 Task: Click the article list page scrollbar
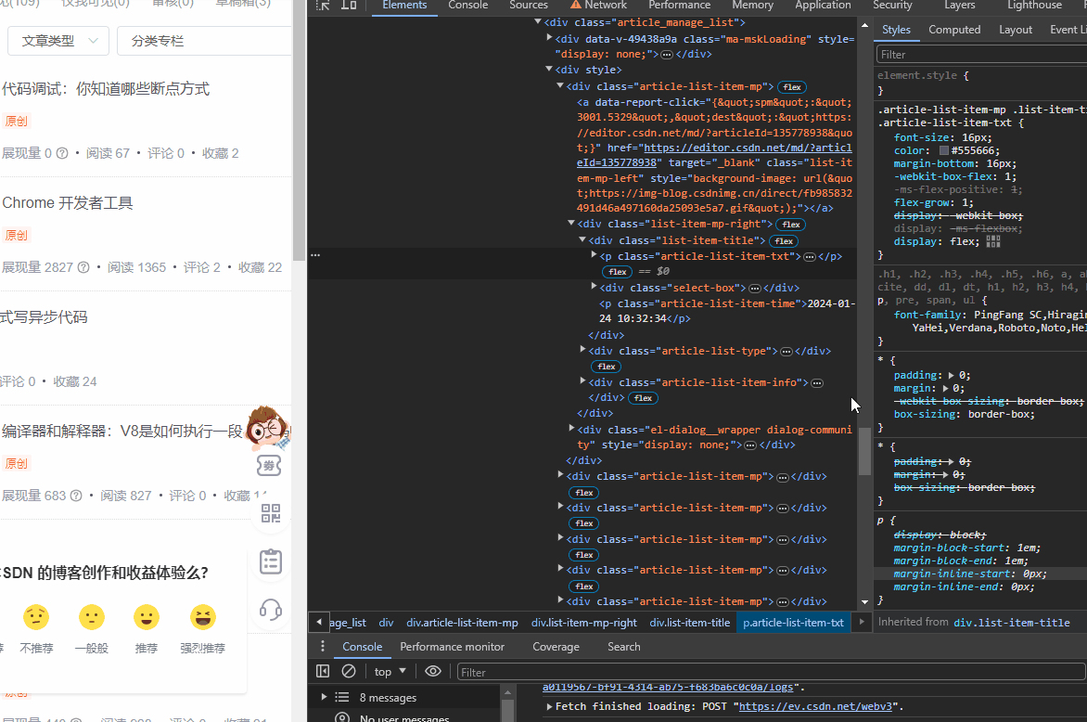coord(299,131)
